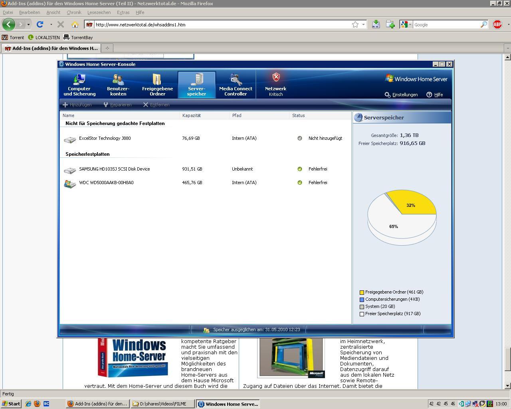This screenshot has width=511, height=409.
Task: Open the Datei menu
Action: tap(8, 12)
